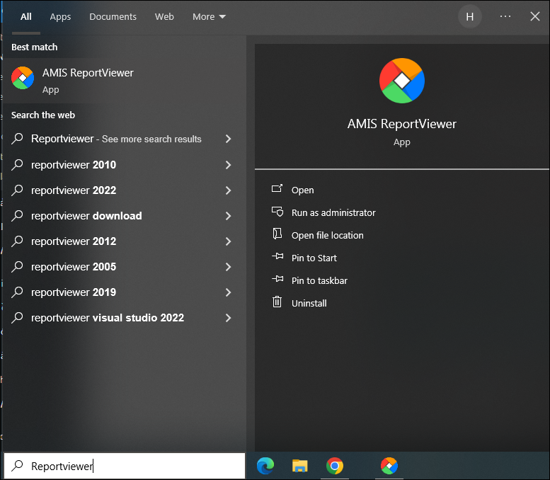550x480 pixels.
Task: Click Uninstall for AMIS ReportViewer
Action: pyautogui.click(x=309, y=303)
